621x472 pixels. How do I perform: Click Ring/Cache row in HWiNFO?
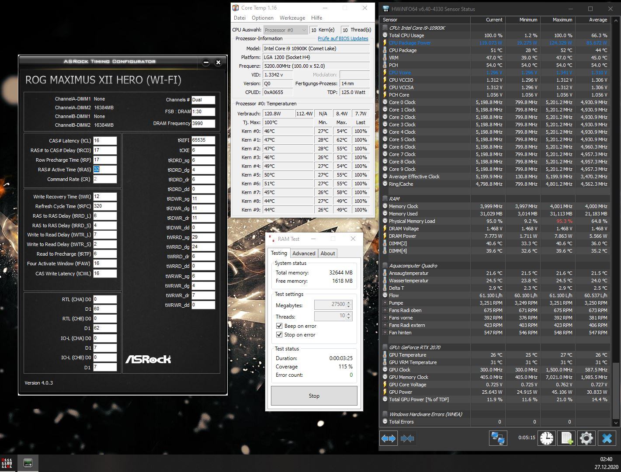[496, 184]
